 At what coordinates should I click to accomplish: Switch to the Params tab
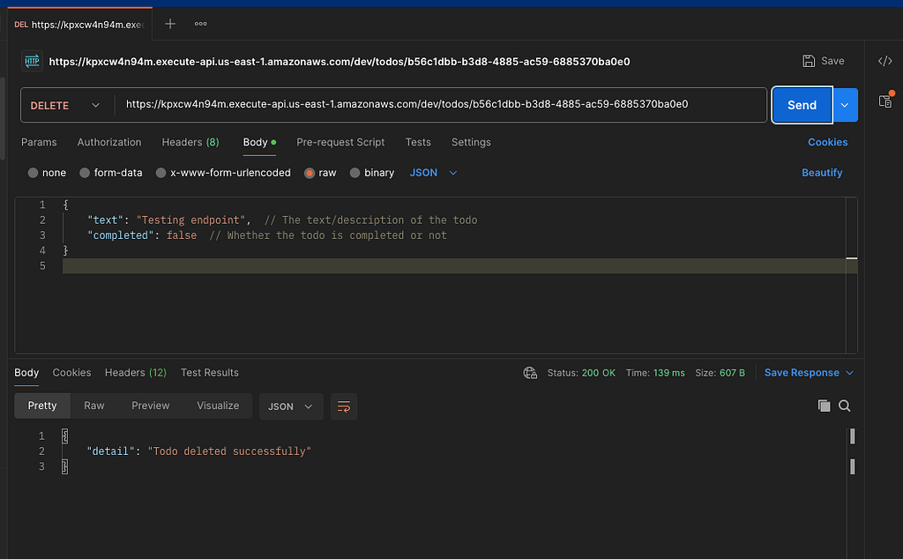[39, 142]
